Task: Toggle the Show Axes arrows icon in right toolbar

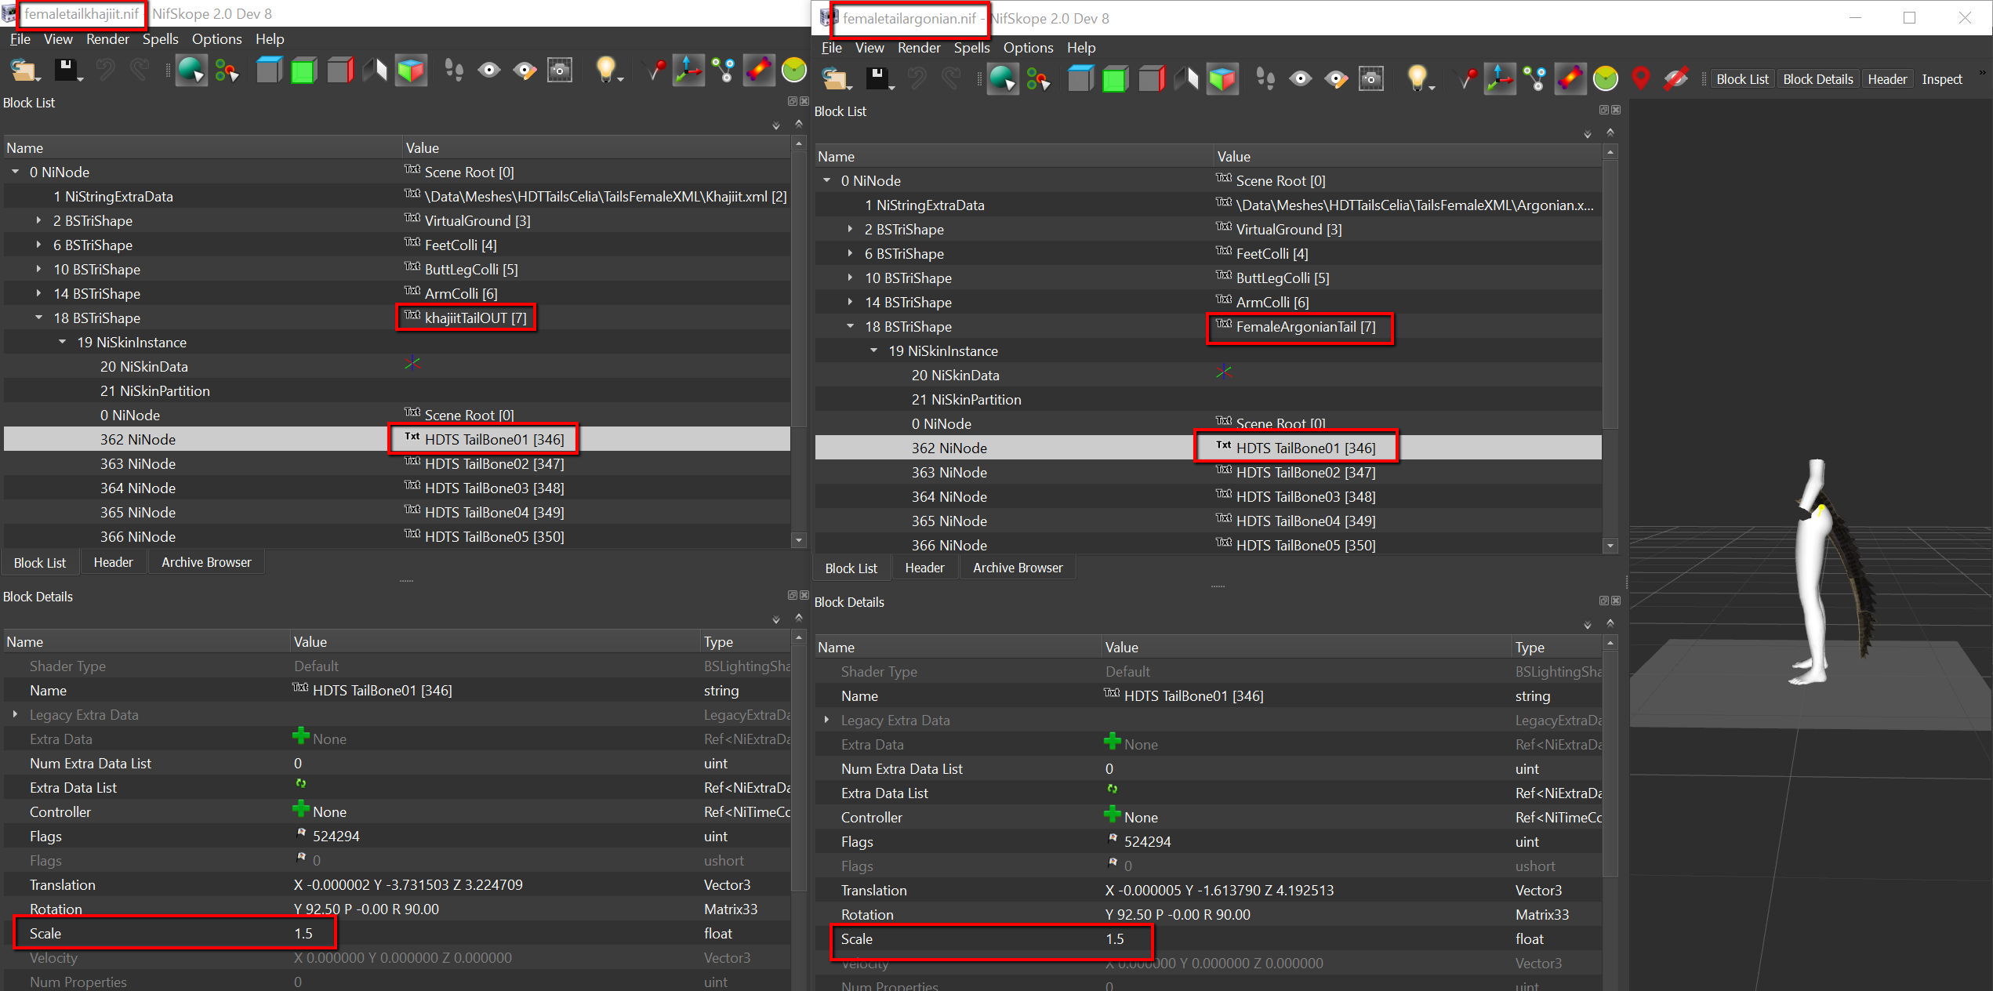Action: pyautogui.click(x=1500, y=79)
